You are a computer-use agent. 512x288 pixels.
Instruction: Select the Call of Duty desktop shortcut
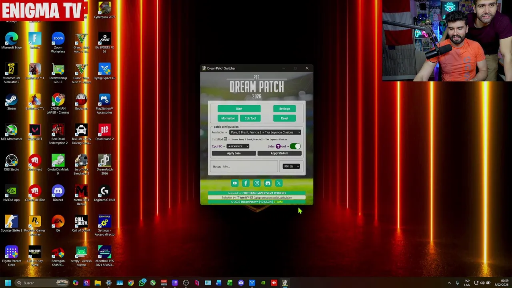click(x=81, y=224)
